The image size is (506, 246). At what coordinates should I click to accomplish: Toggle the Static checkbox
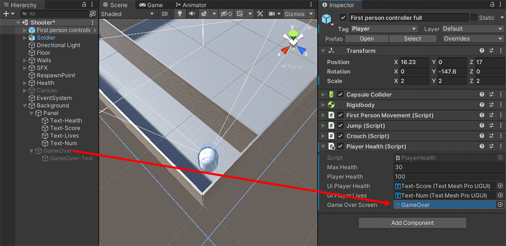pos(475,18)
